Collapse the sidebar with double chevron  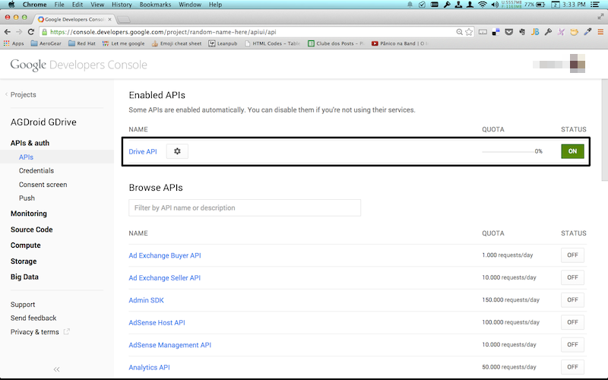[x=56, y=369]
